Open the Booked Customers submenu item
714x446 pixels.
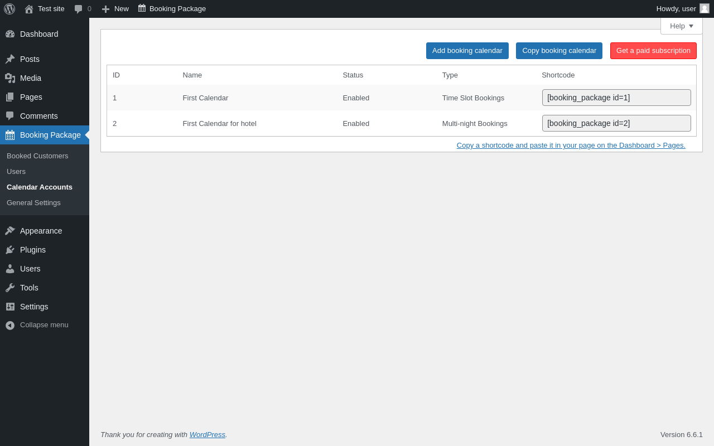point(37,156)
